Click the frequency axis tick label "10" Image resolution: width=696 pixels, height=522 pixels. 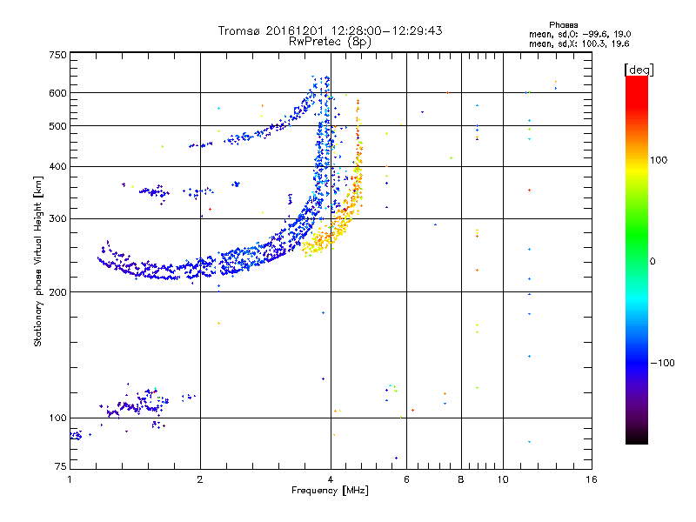point(503,479)
